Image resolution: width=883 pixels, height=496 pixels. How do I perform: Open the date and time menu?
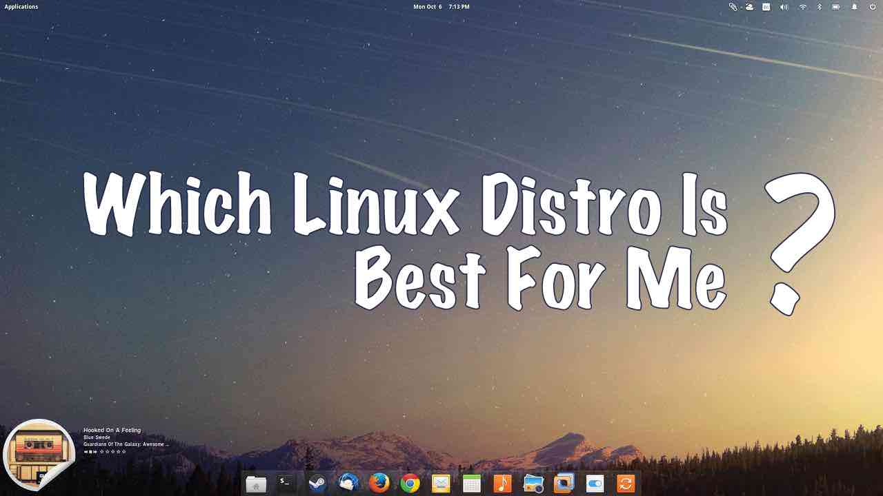point(440,6)
